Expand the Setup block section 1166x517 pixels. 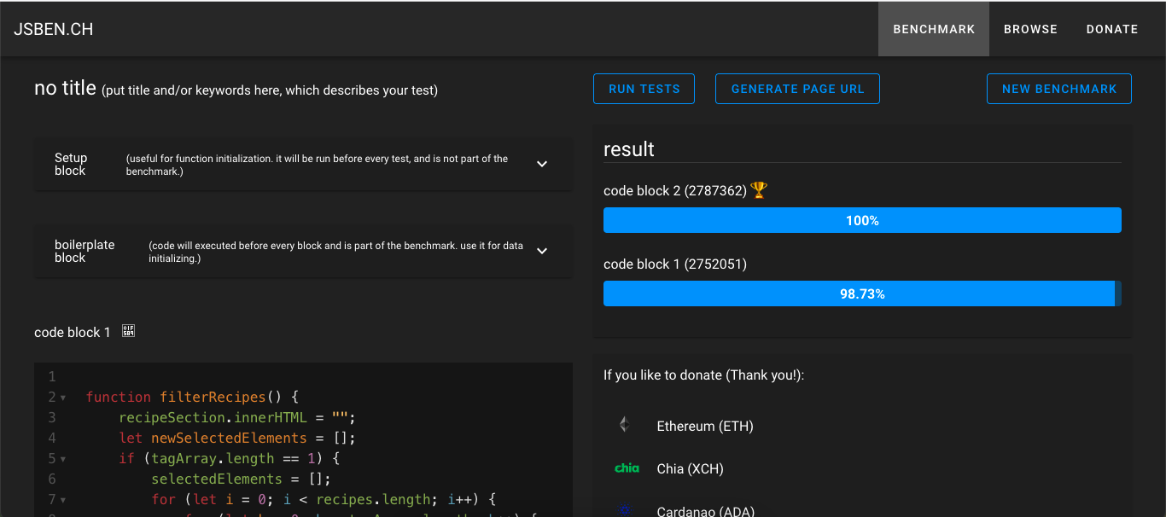coord(542,163)
